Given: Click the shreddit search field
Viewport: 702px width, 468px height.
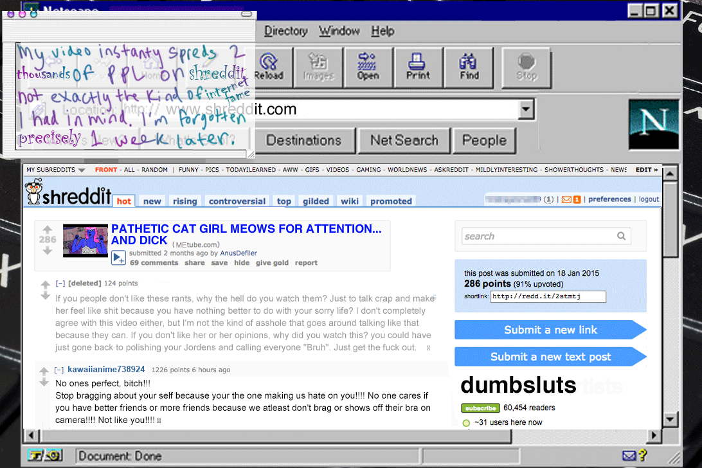Looking at the screenshot, I should click(546, 236).
